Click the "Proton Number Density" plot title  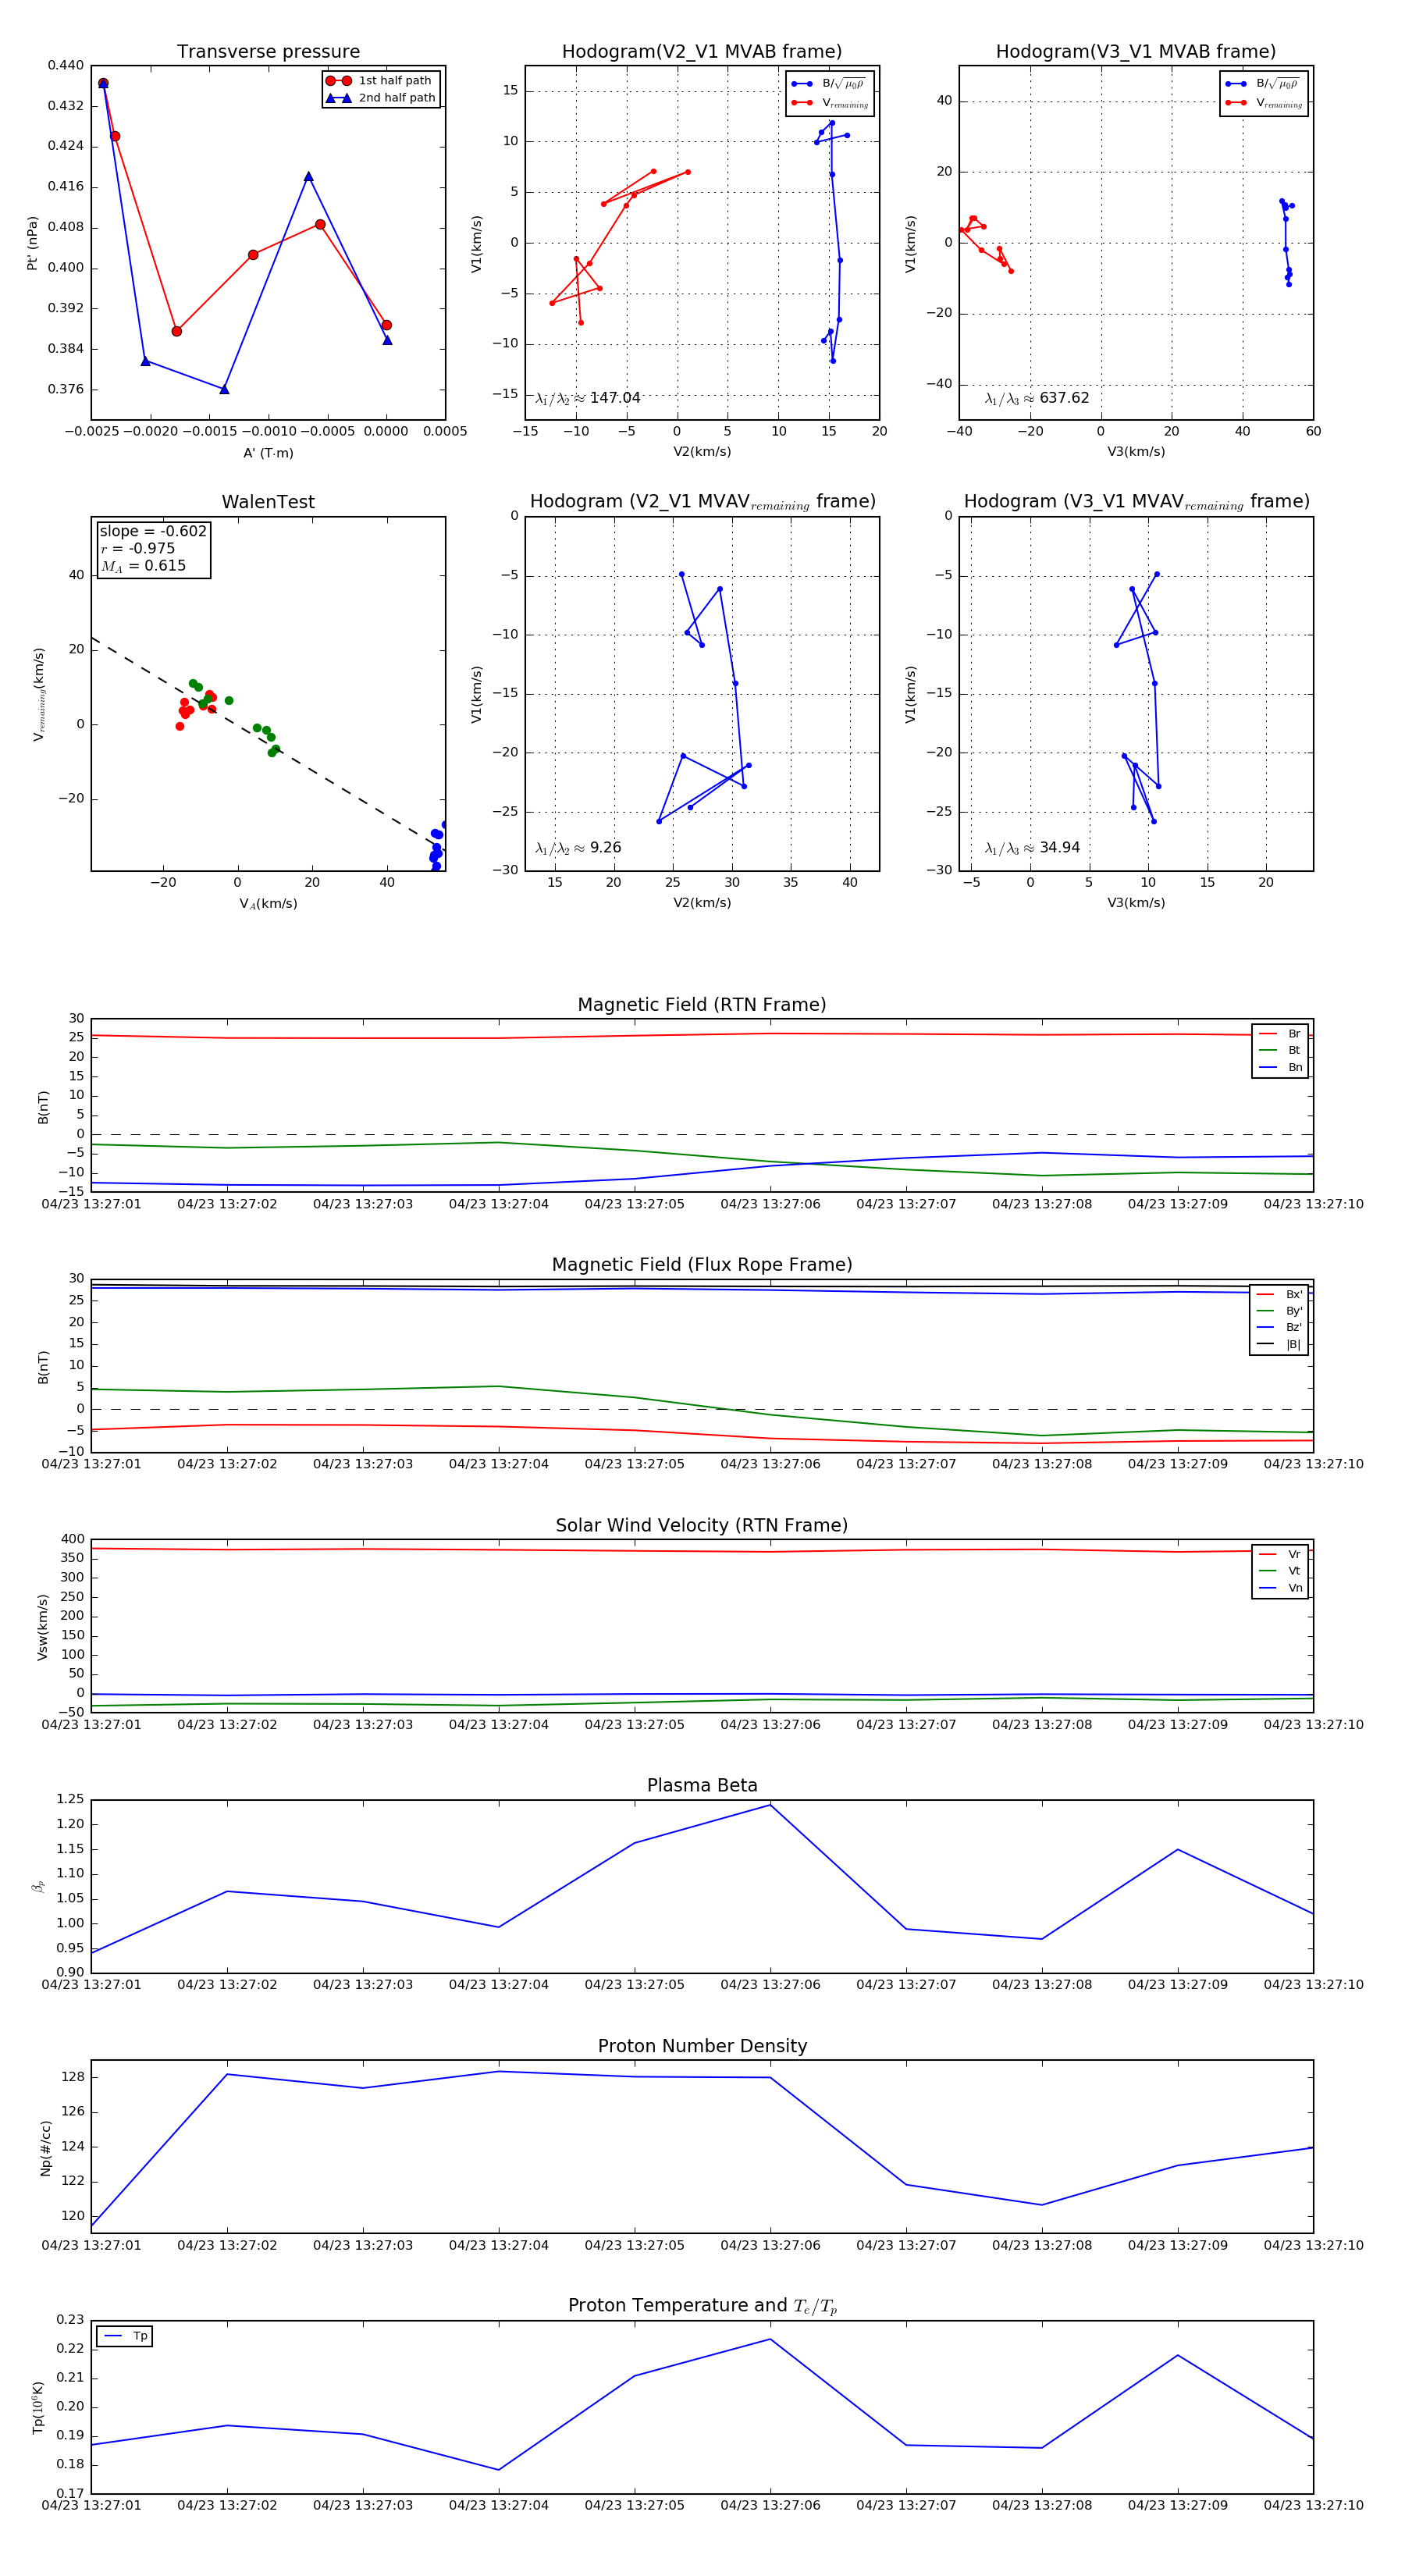[702, 2046]
